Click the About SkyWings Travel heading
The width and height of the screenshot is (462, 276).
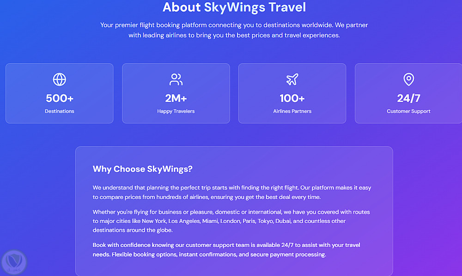234,7
